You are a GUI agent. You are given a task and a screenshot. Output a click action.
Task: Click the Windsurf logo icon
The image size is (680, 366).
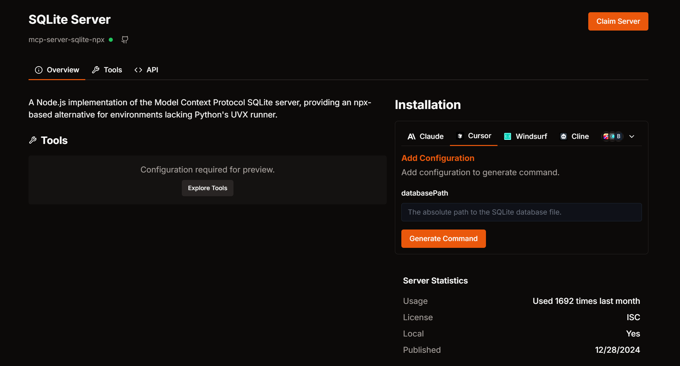click(x=508, y=136)
